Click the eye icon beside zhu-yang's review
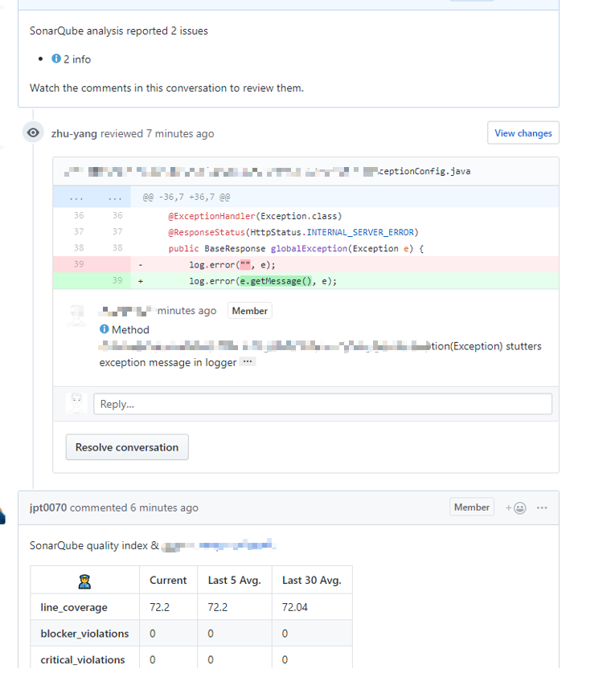The height and width of the screenshot is (689, 611). coord(32,132)
